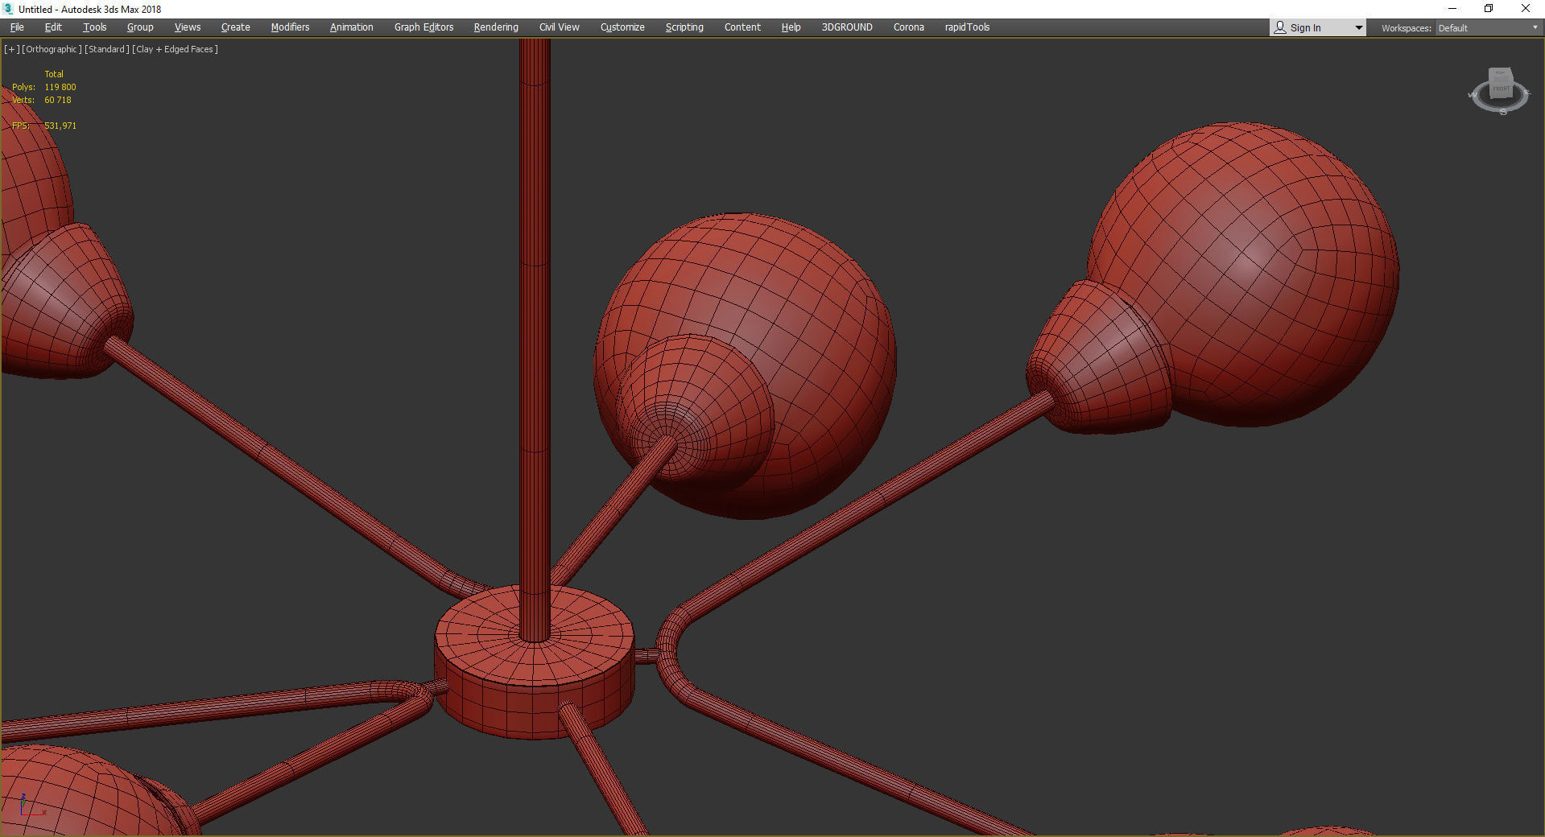Click the 3ds Max application icon
This screenshot has height=837, width=1545.
pyautogui.click(x=9, y=9)
